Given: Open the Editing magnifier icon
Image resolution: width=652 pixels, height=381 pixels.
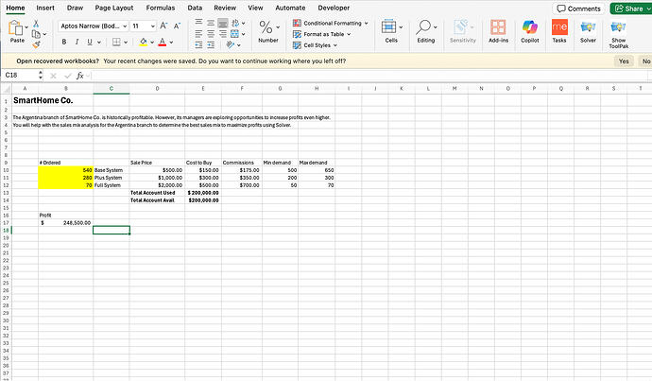Looking at the screenshot, I should pos(423,26).
